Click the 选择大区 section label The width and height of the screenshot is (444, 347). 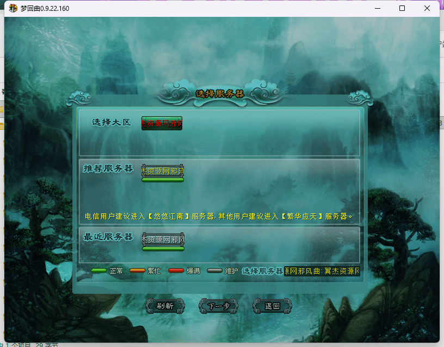click(x=112, y=123)
